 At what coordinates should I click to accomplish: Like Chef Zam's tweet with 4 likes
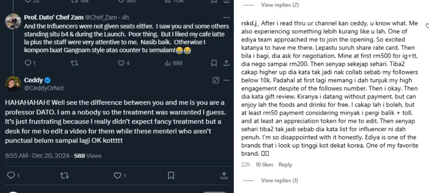pos(121,63)
